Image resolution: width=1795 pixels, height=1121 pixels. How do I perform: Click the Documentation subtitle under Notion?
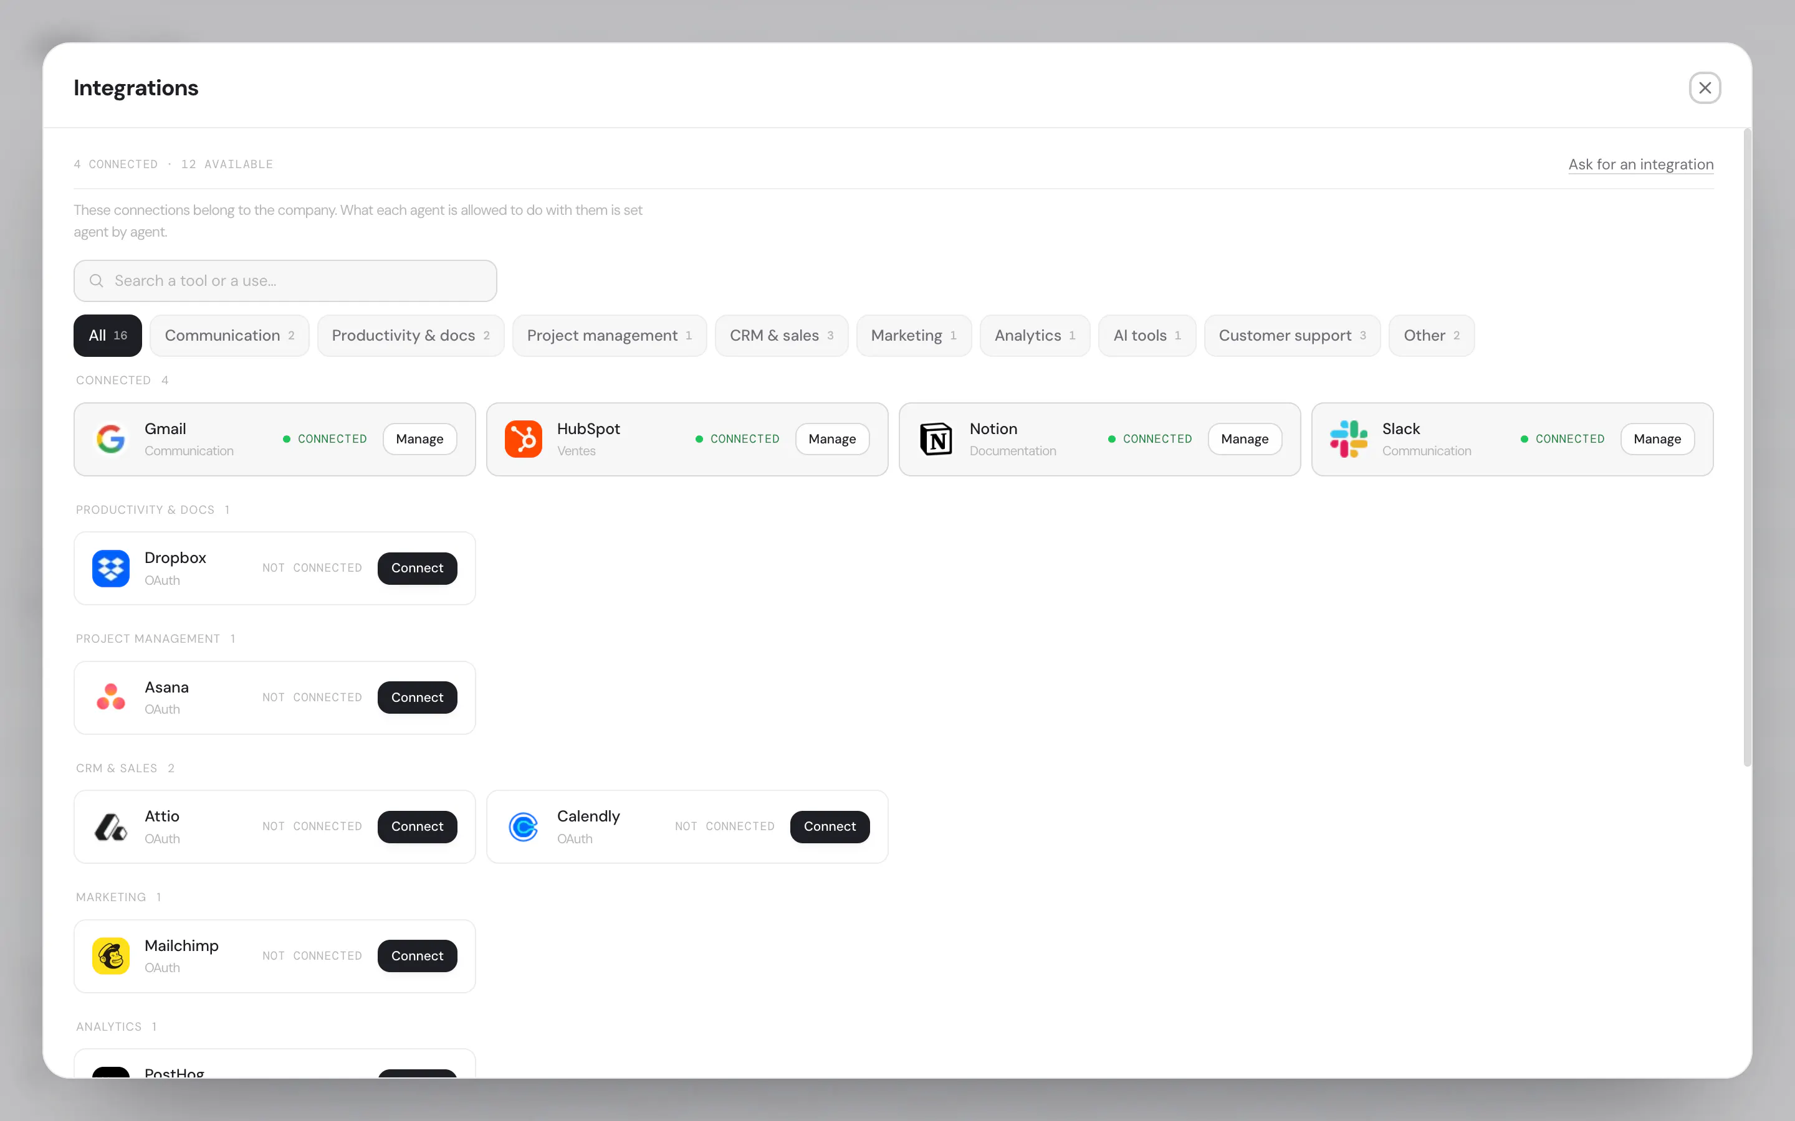tap(1012, 451)
